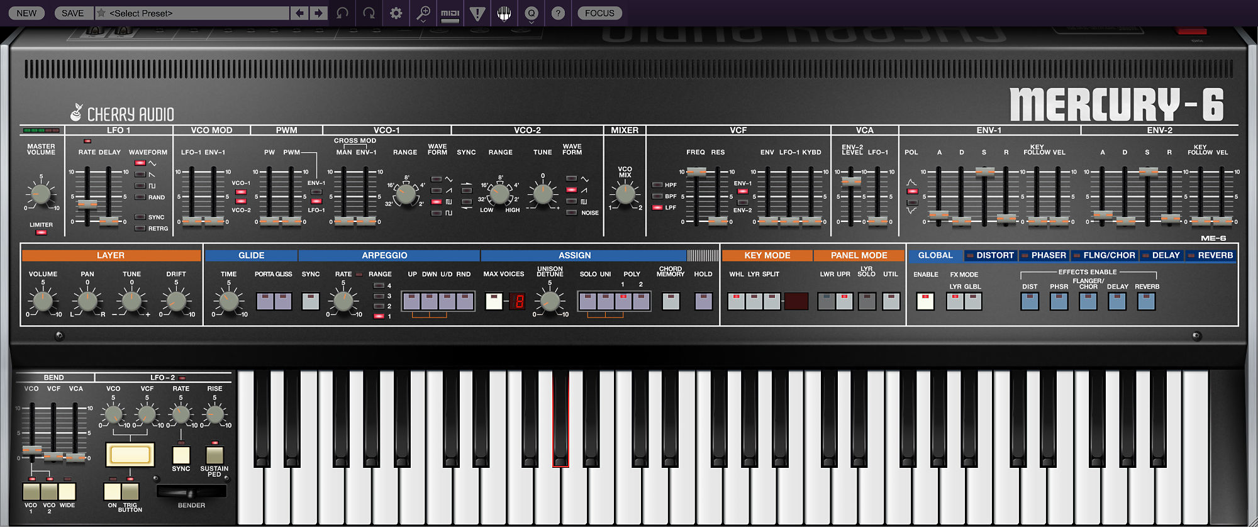
Task: Click the VCF FREQ slider handle
Action: click(x=696, y=172)
